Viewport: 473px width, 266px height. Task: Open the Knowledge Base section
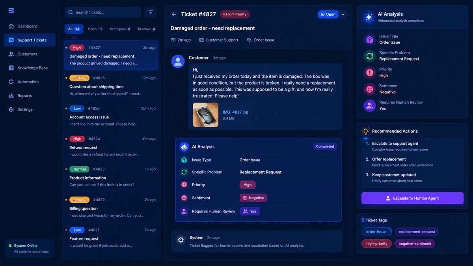click(29, 68)
